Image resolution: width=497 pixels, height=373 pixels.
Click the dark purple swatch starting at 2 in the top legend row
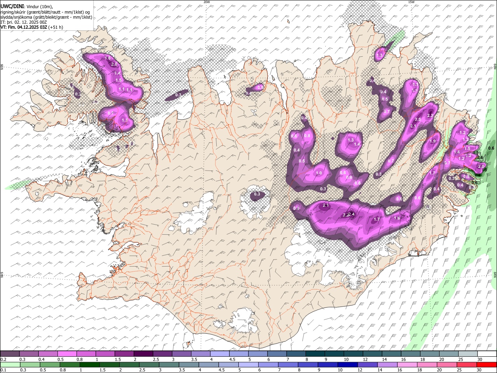pyautogui.click(x=143, y=354)
